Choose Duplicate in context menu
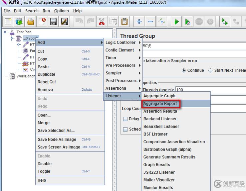 pos(70,74)
